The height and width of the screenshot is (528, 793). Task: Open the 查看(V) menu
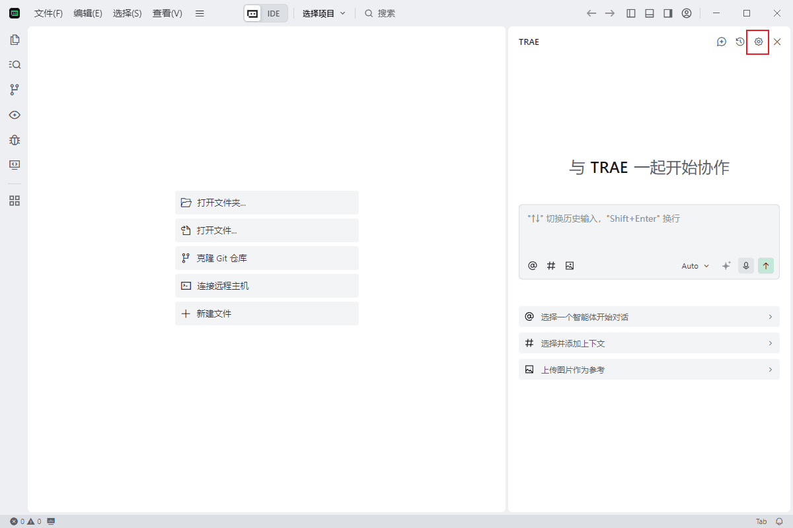(167, 13)
